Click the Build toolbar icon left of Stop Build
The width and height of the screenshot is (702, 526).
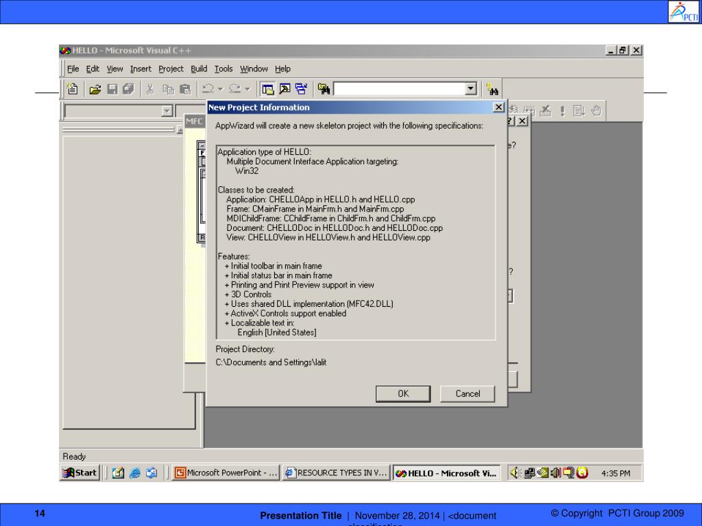(529, 110)
